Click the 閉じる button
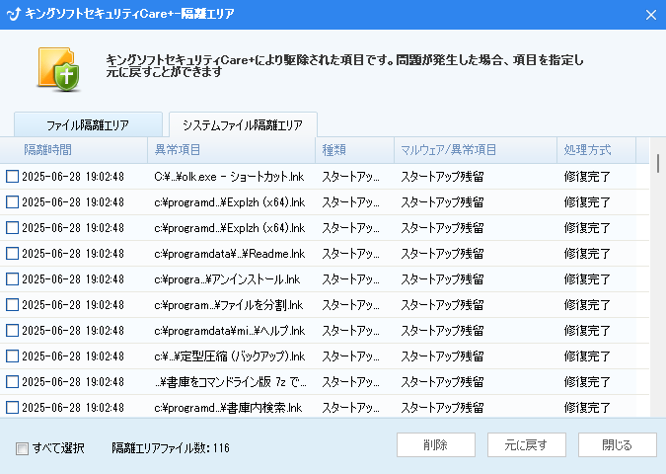666x474 pixels. 617,445
